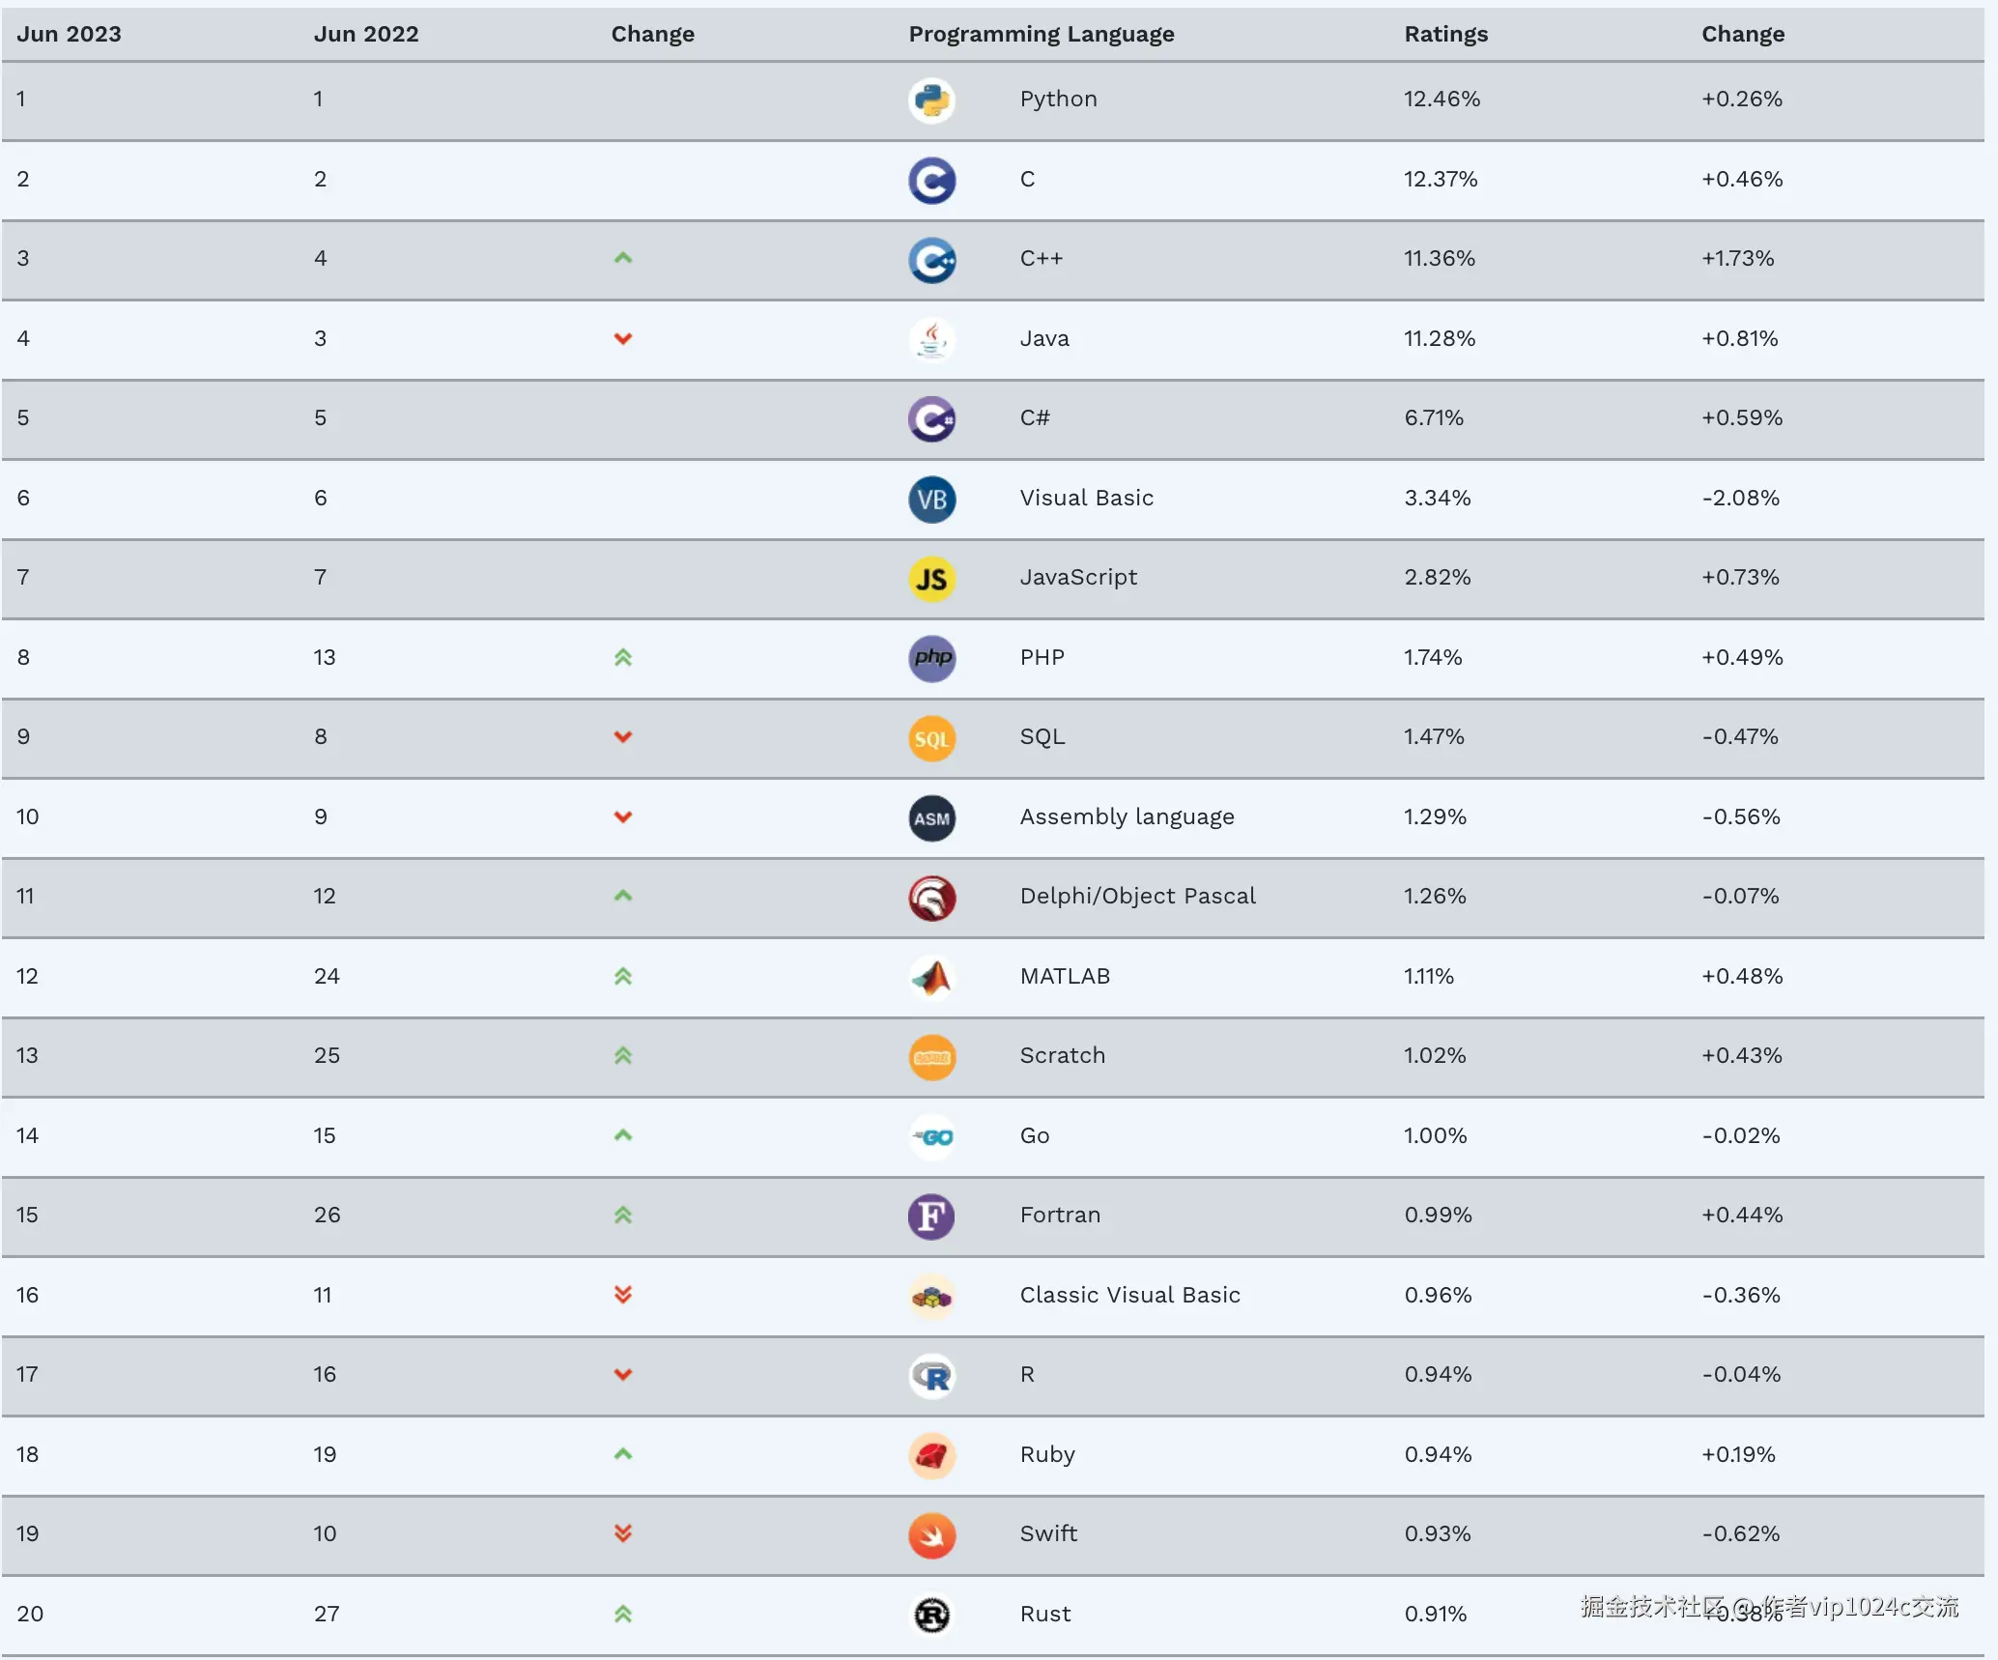Click the PHP logo icon
Image resolution: width=1998 pixels, height=1660 pixels.
point(931,659)
